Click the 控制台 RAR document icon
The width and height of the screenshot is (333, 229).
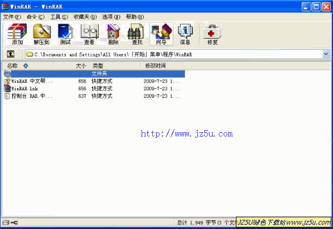[7, 96]
